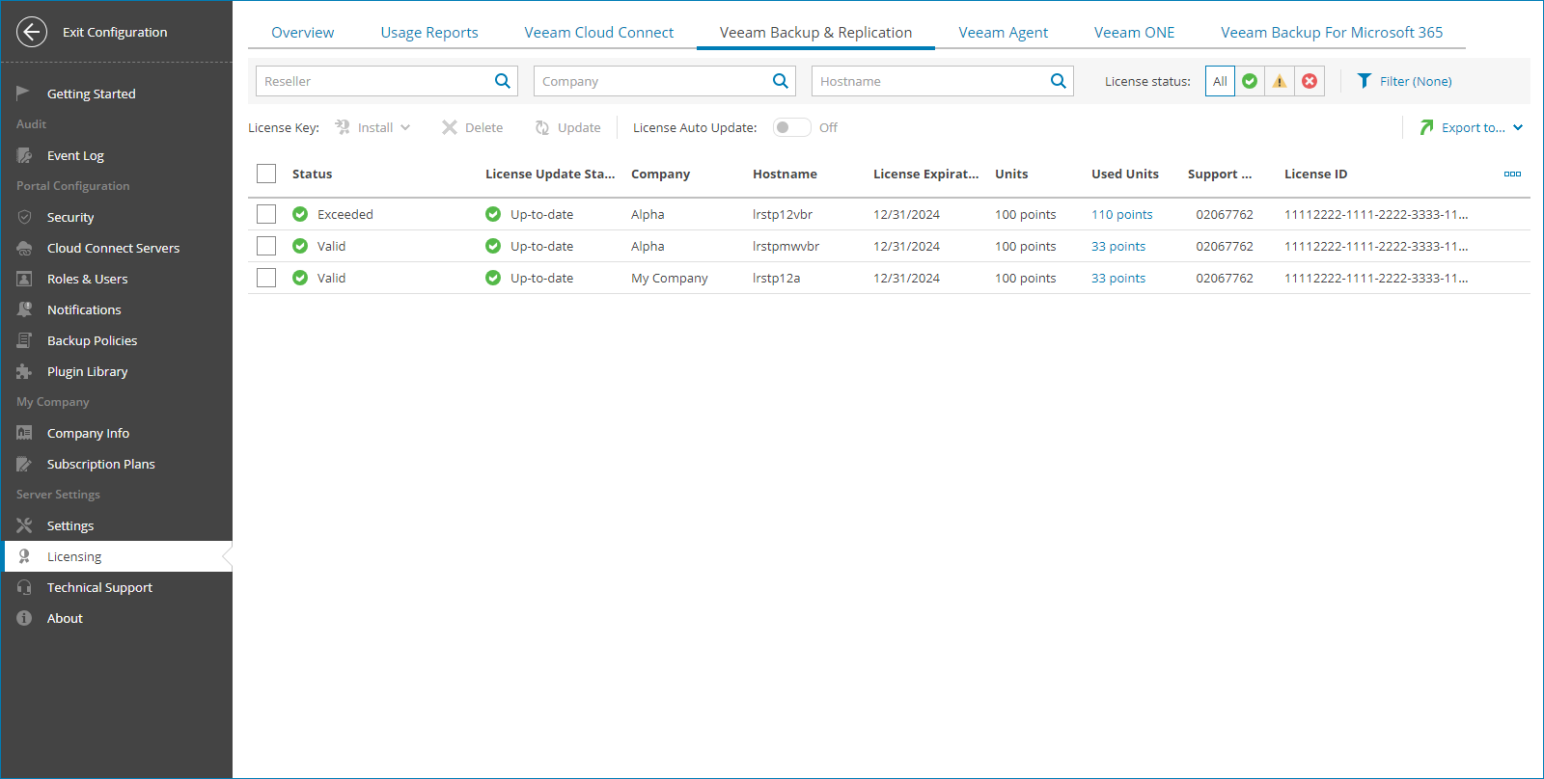Screen dimensions: 1544x779
Task: Sort by the Hostname column header
Action: tap(785, 174)
